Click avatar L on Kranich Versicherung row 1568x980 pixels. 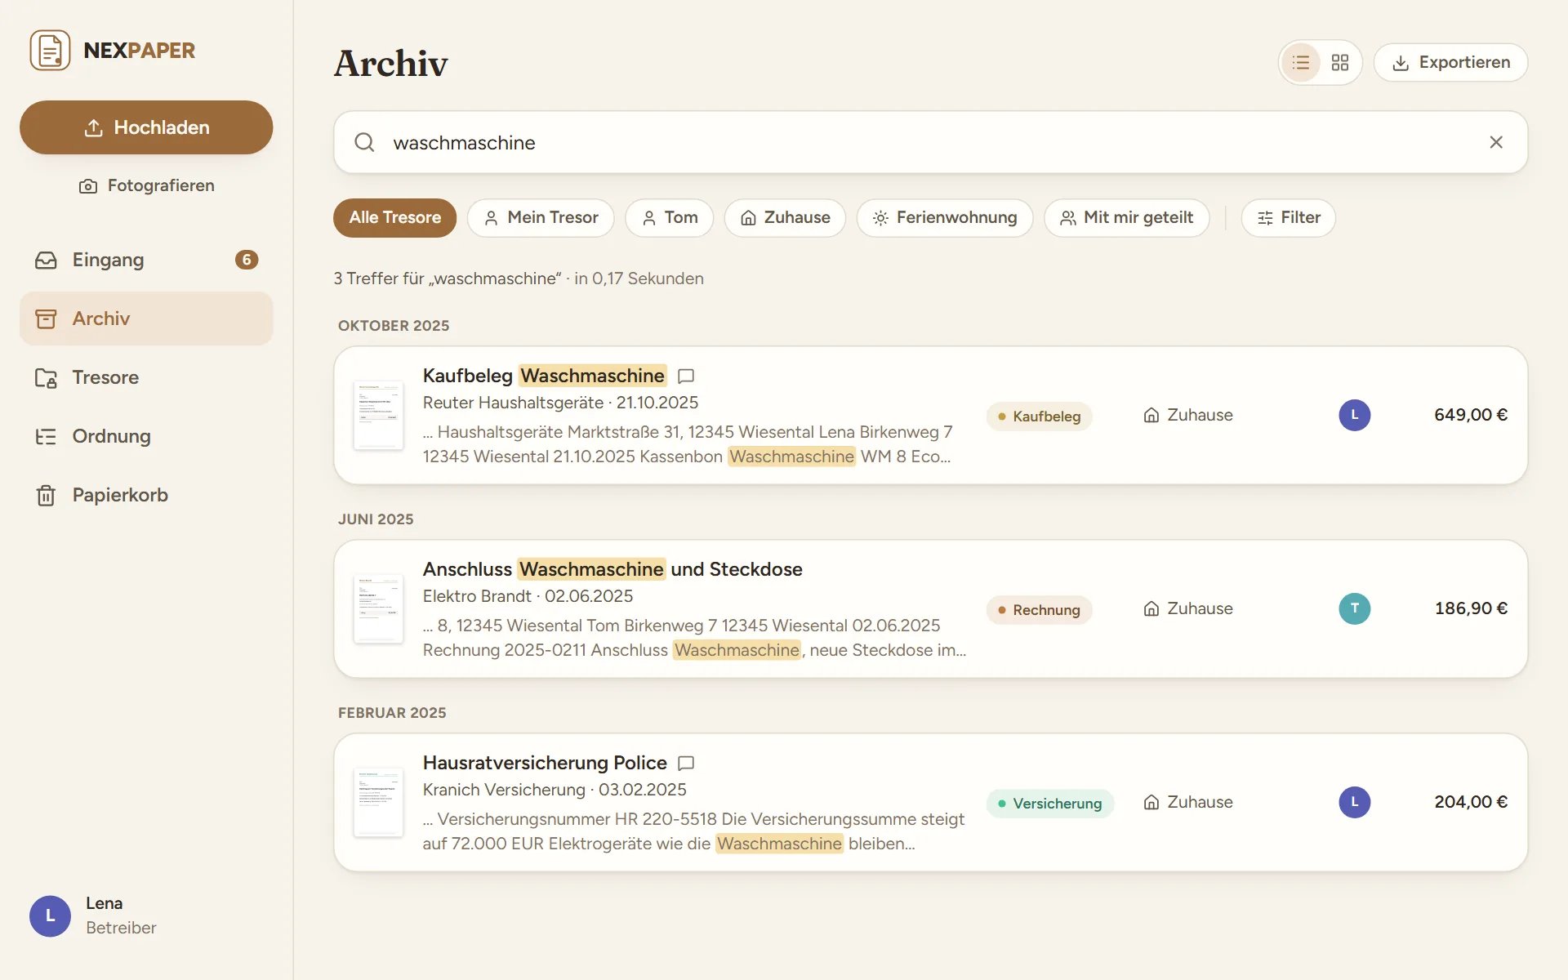pyautogui.click(x=1354, y=802)
